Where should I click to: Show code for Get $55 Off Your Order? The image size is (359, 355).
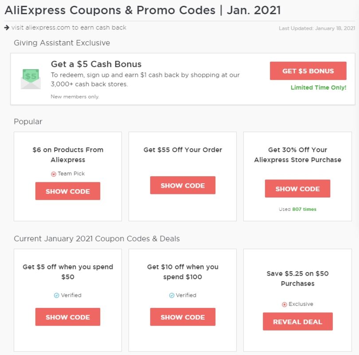pyautogui.click(x=183, y=185)
